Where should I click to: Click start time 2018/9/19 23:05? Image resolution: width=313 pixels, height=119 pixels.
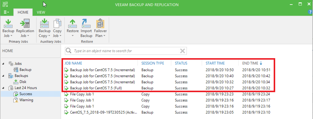[220, 112]
